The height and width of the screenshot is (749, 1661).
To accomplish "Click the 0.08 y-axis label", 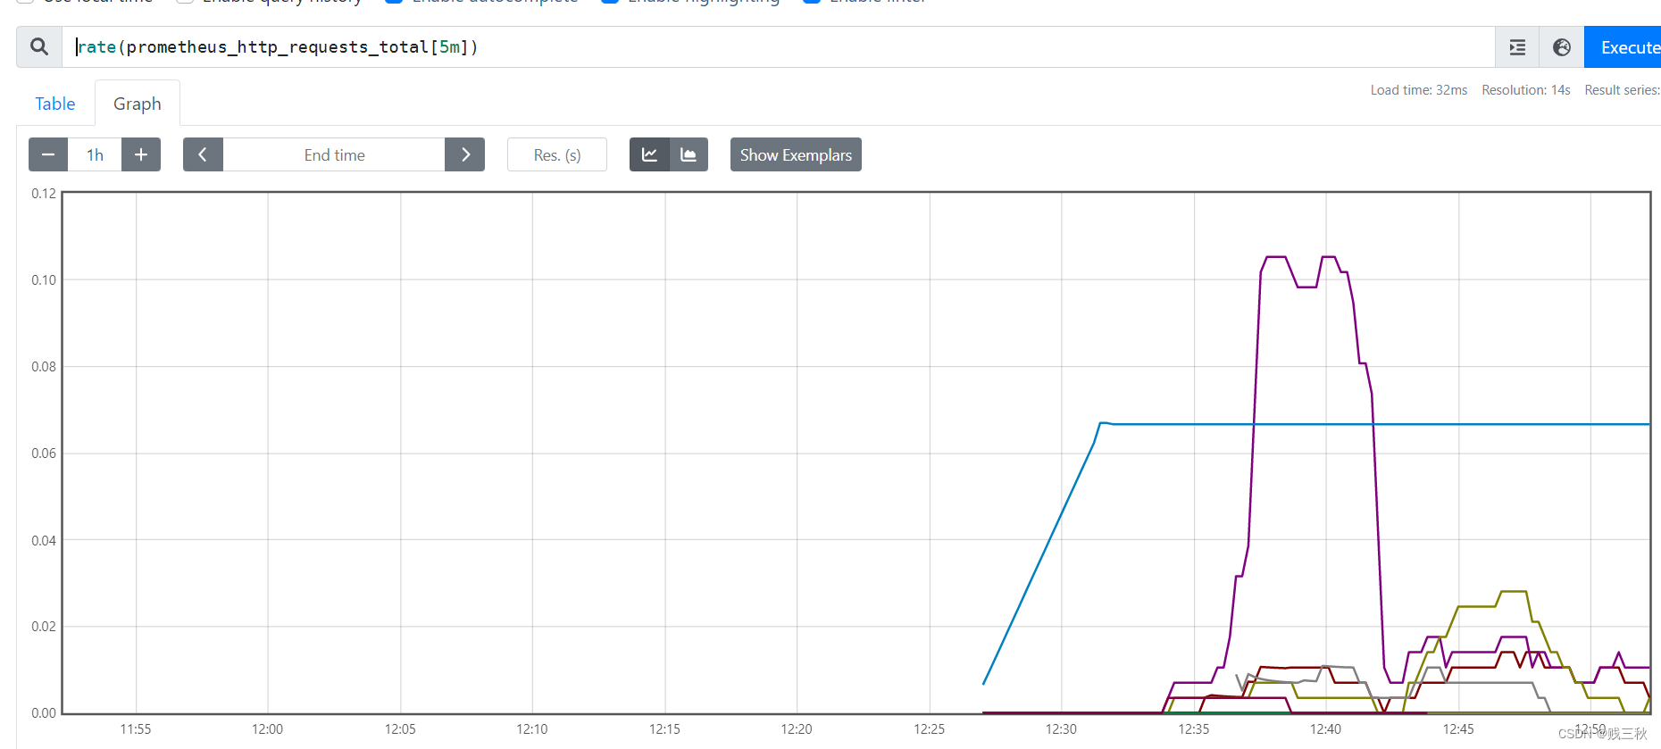I will [44, 367].
